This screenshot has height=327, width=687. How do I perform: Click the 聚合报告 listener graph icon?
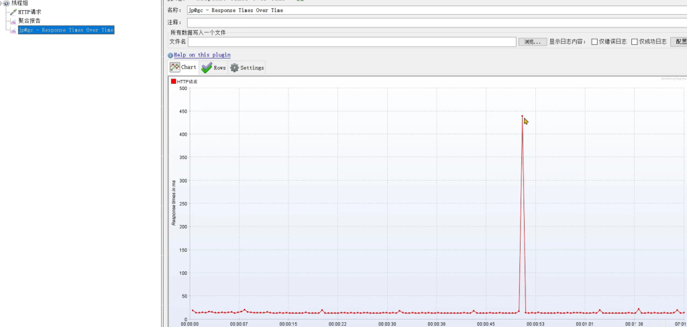(x=13, y=21)
